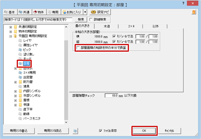Click the tree panel vertical scrollbar
Image resolution: width=201 pixels, height=139 pixels.
pyautogui.click(x=66, y=75)
